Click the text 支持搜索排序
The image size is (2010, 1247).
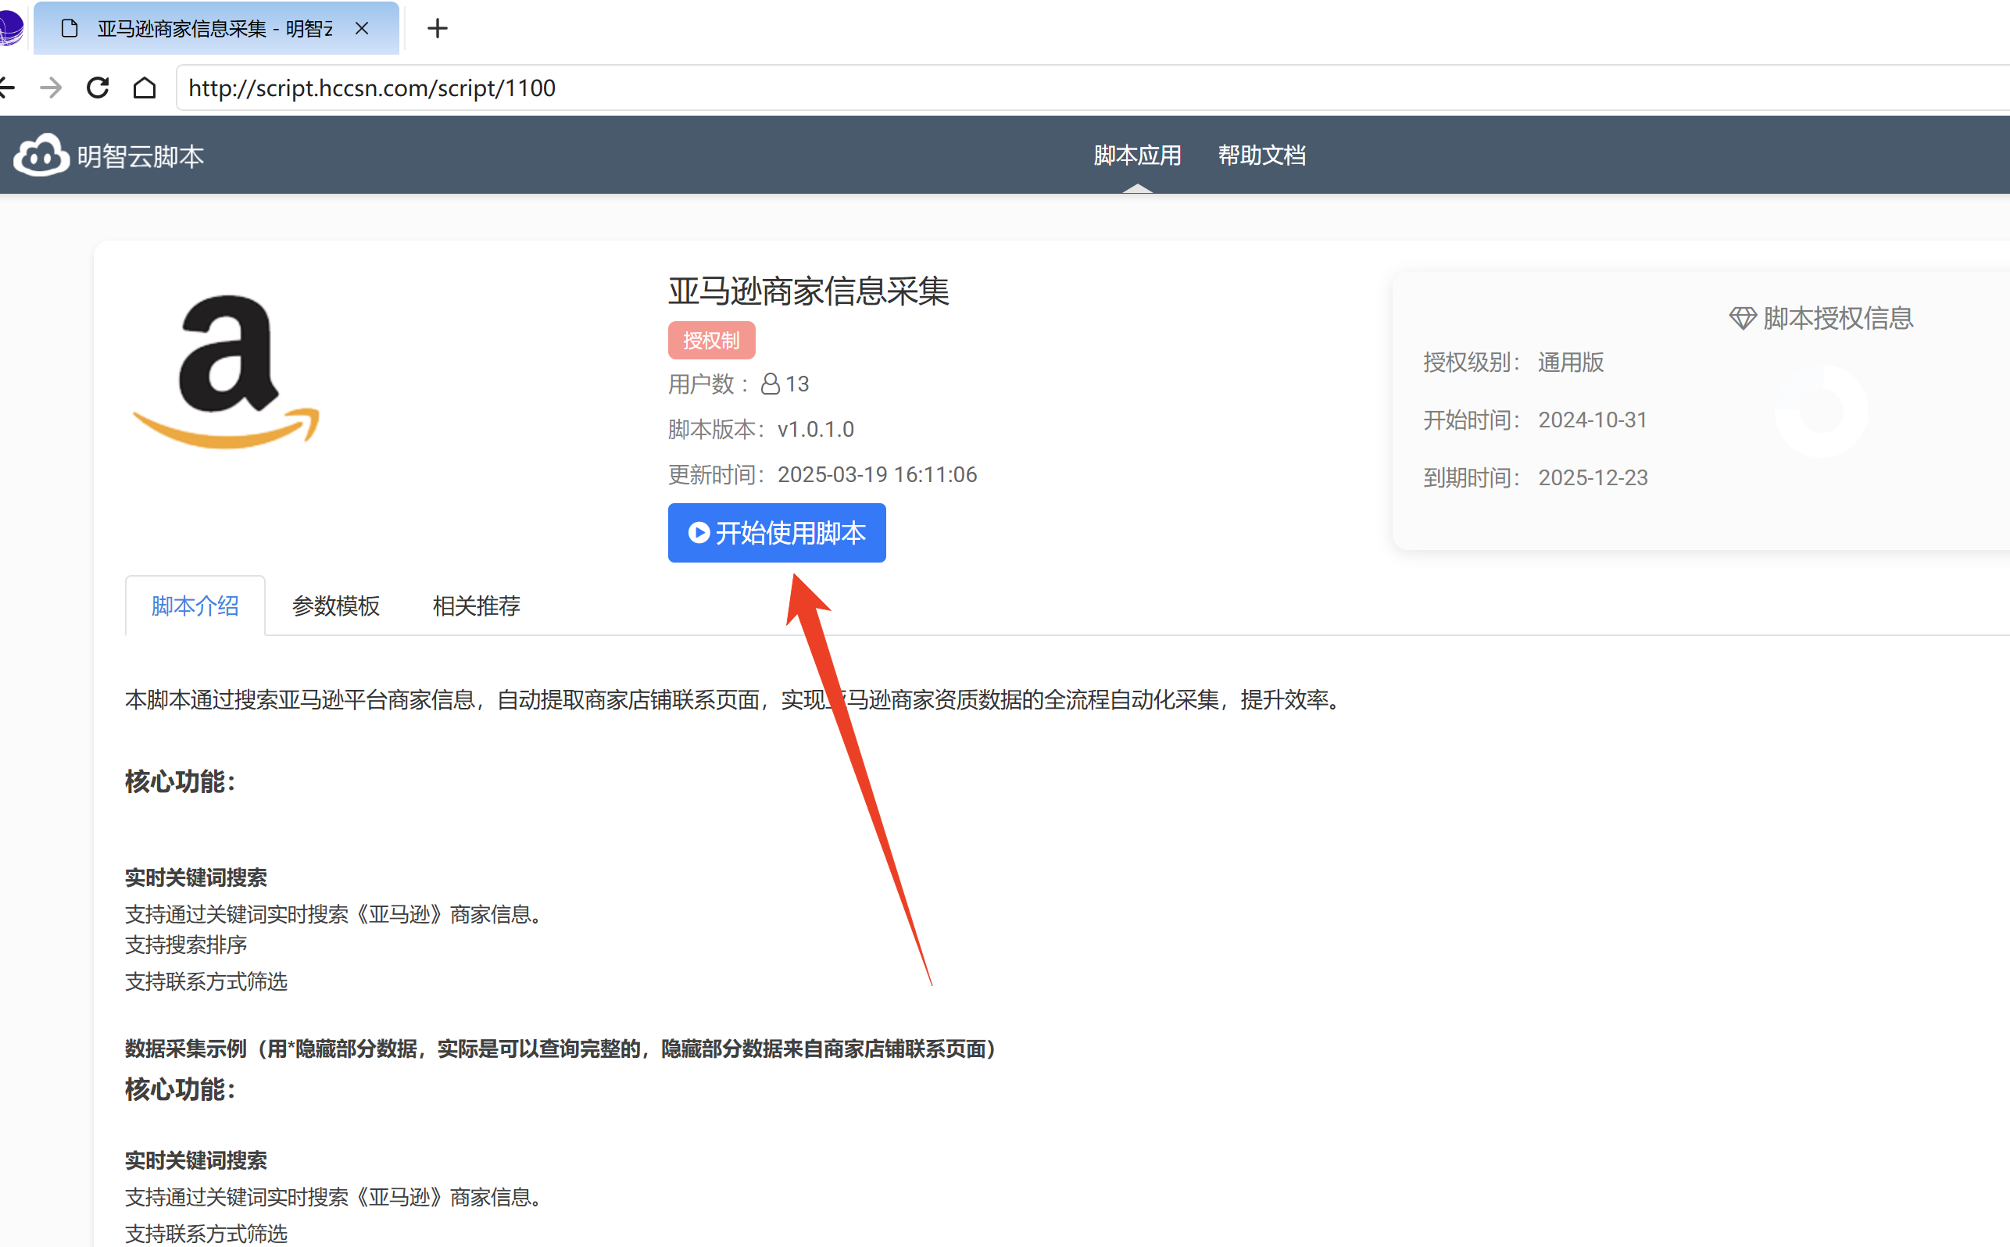pos(185,945)
